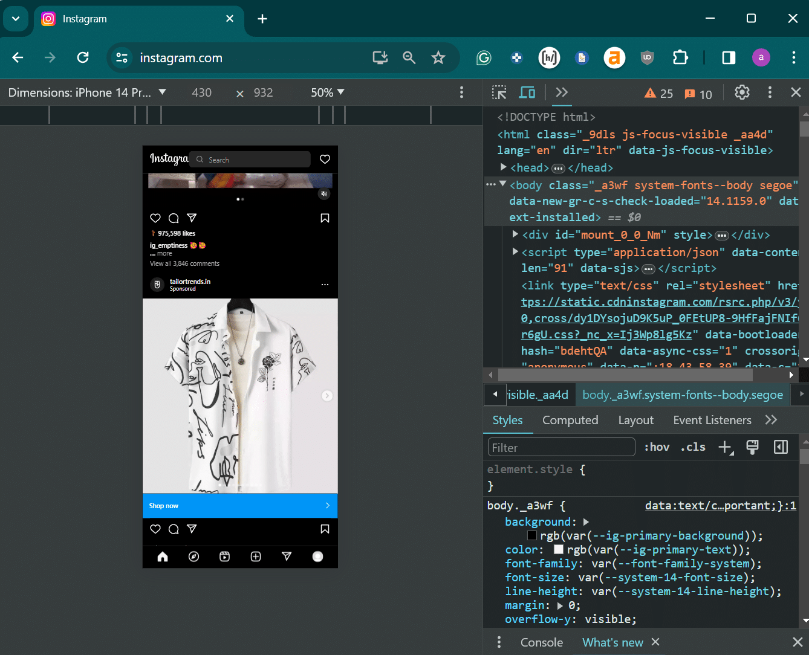Open drawer three-dot menu
The width and height of the screenshot is (809, 655).
pyautogui.click(x=499, y=642)
